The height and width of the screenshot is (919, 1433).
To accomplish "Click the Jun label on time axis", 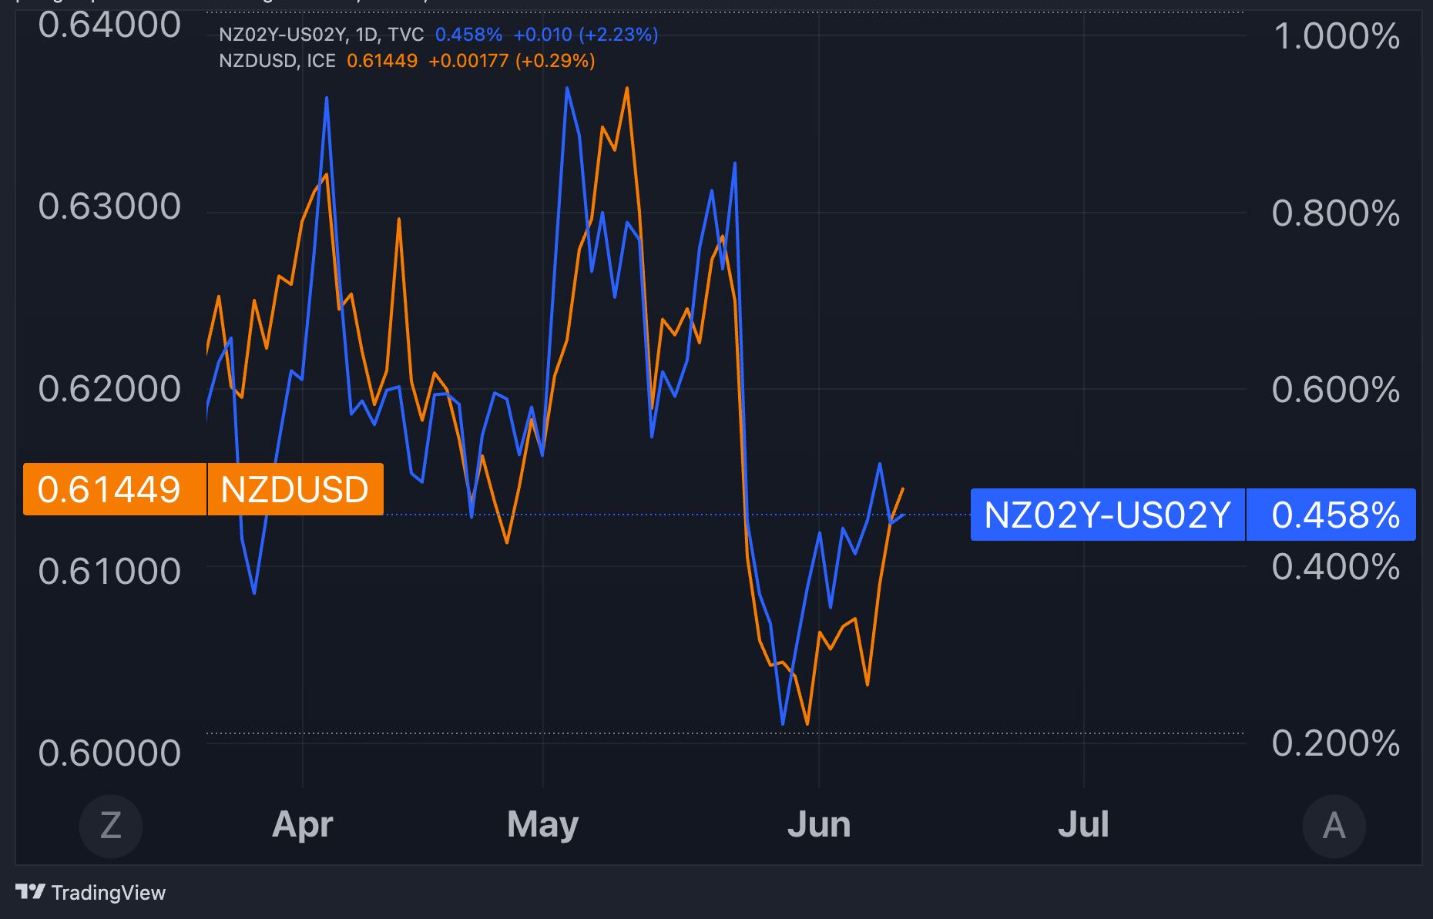I will click(x=818, y=825).
